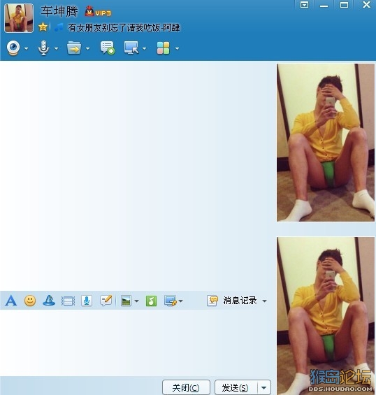Open the remote desktop monitor icon
The width and height of the screenshot is (376, 395).
[x=131, y=48]
